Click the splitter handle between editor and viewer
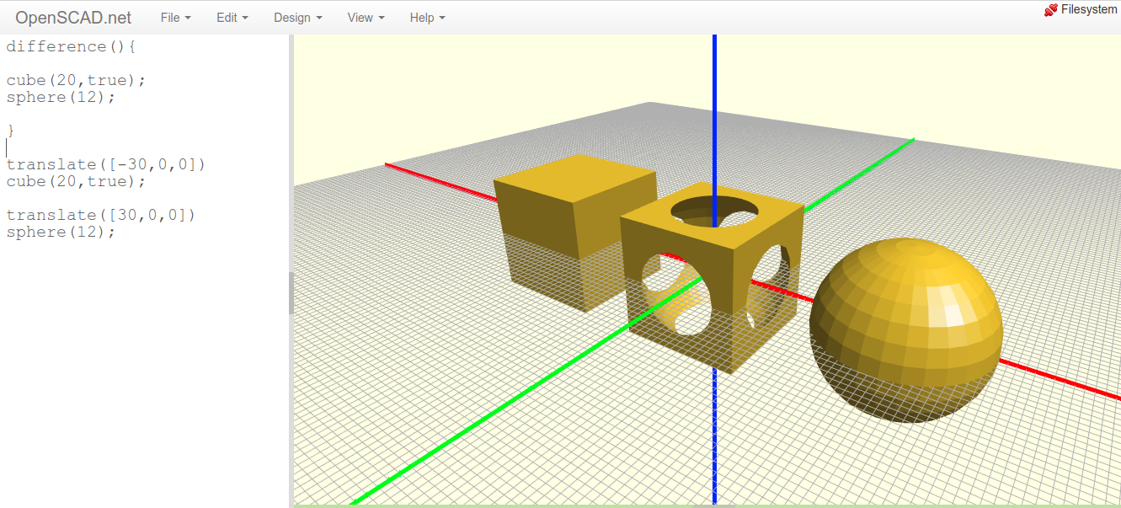The height and width of the screenshot is (508, 1121). point(291,292)
